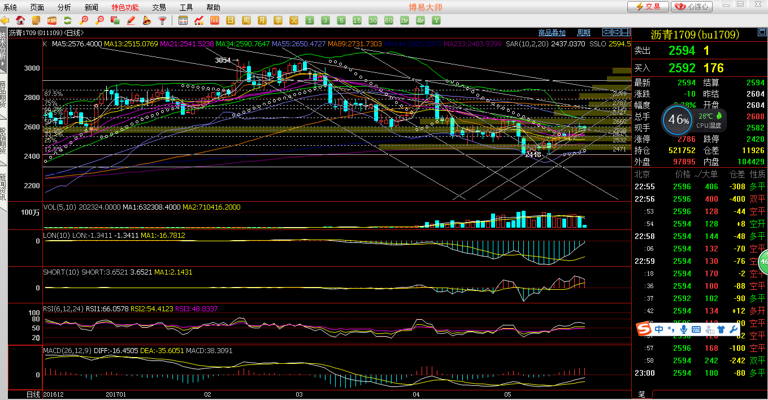Open the 新闻 menu

[x=91, y=7]
